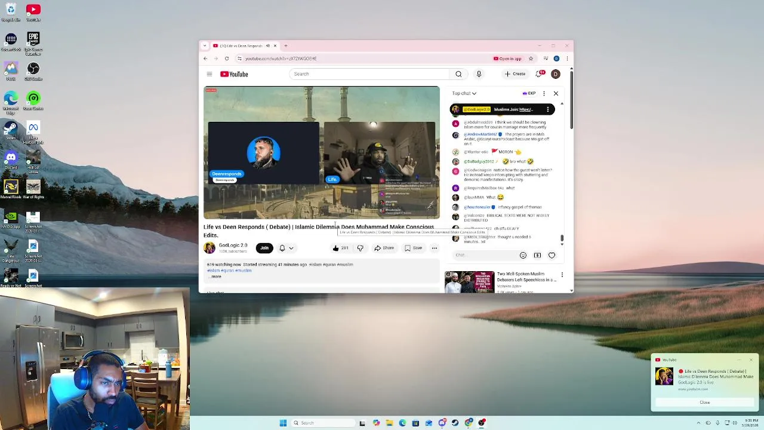The height and width of the screenshot is (430, 764).
Task: Open the Two Well-Spoken Muslim Debaters thumbnail
Action: 469,282
